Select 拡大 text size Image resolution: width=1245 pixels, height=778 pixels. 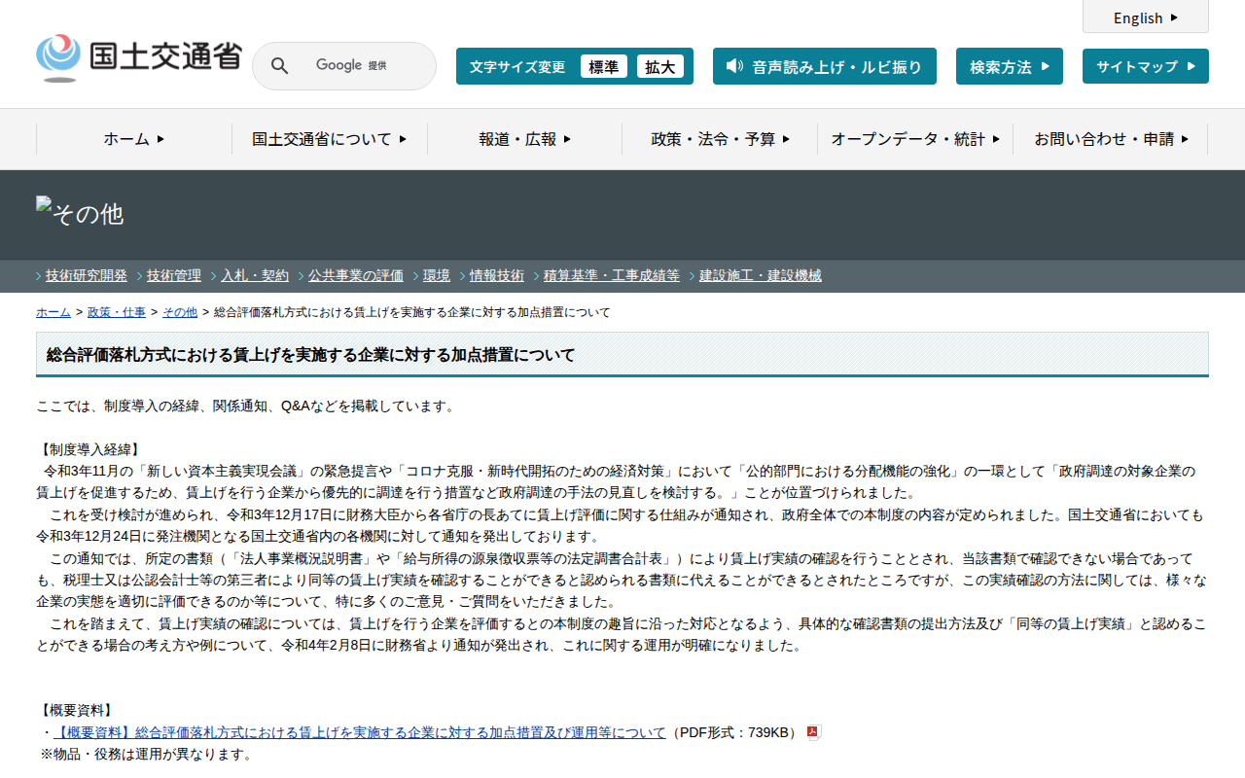point(660,66)
